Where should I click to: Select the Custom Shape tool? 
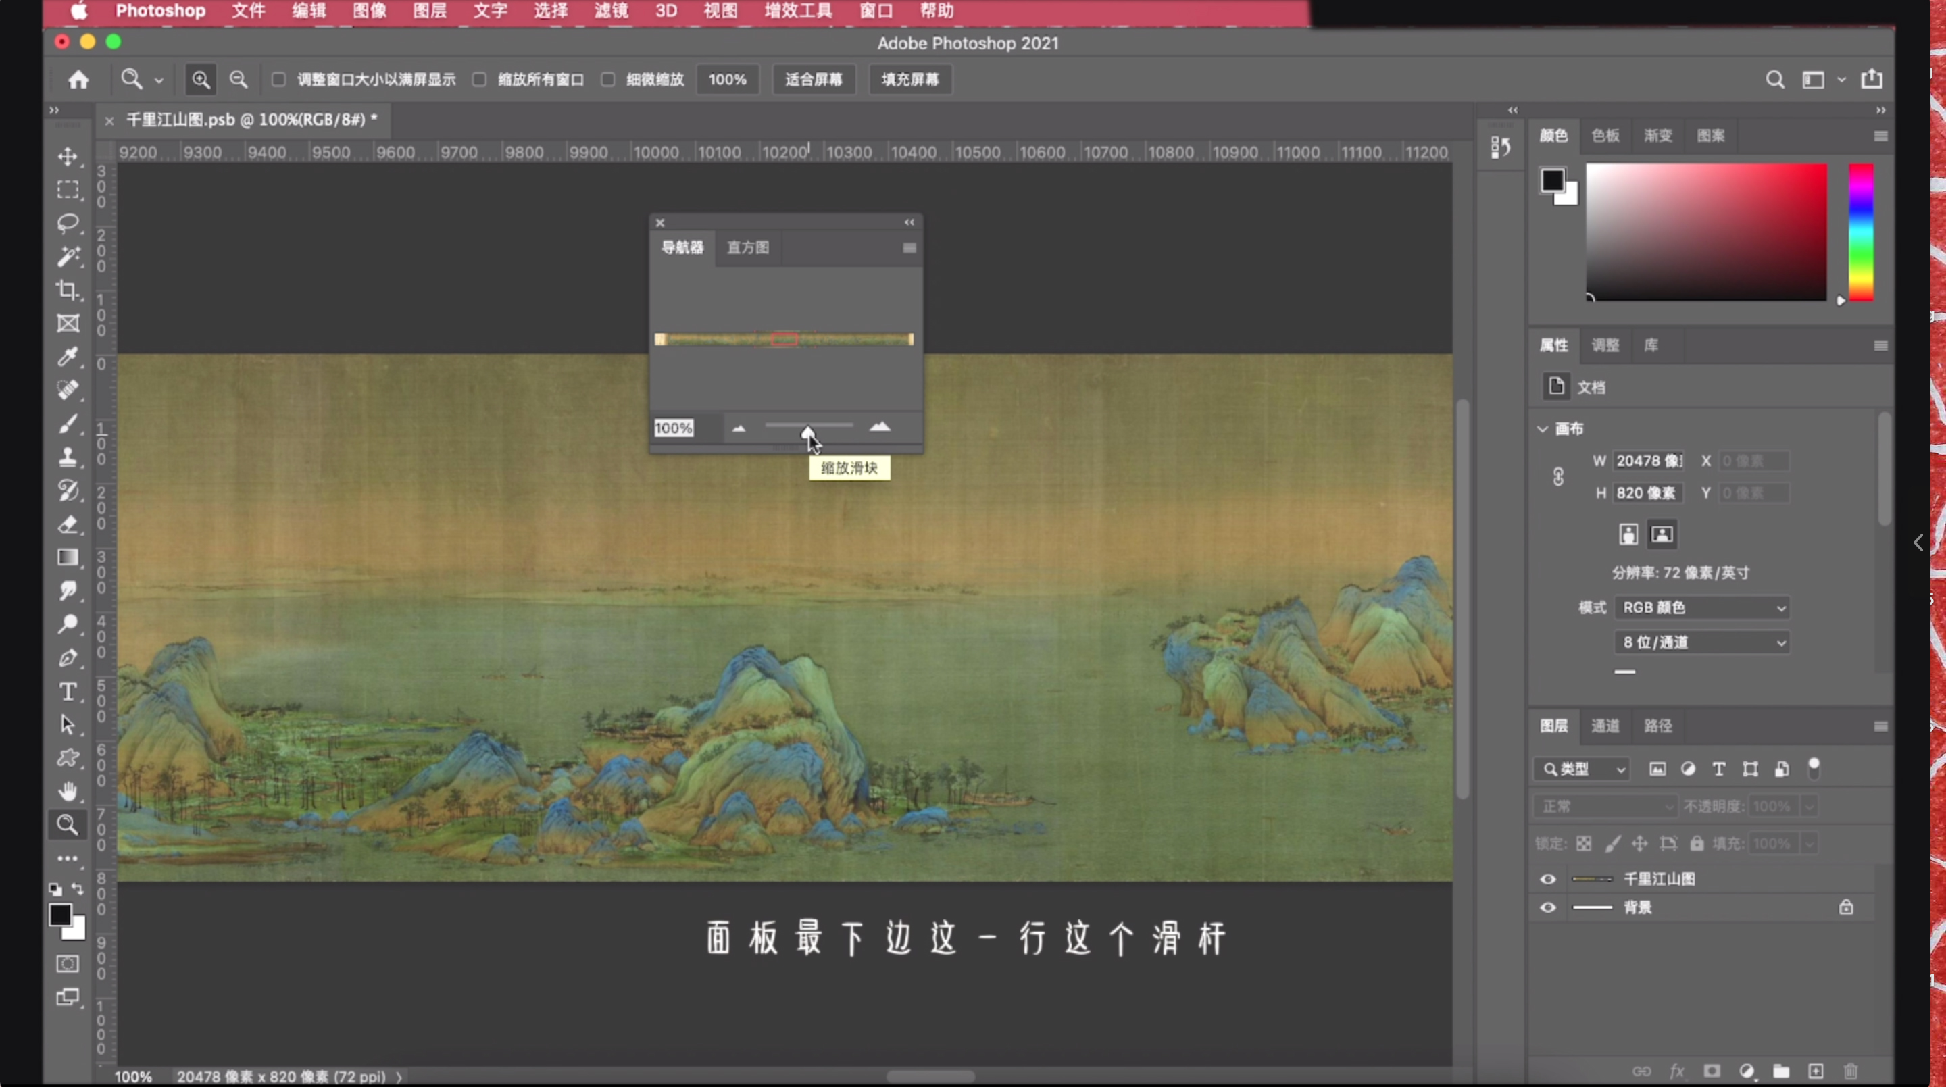coord(68,757)
